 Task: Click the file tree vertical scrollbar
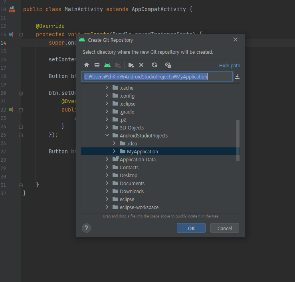[238, 141]
